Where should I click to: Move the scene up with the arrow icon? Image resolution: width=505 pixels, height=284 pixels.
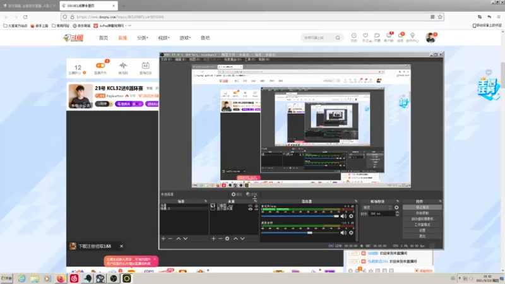point(179,239)
